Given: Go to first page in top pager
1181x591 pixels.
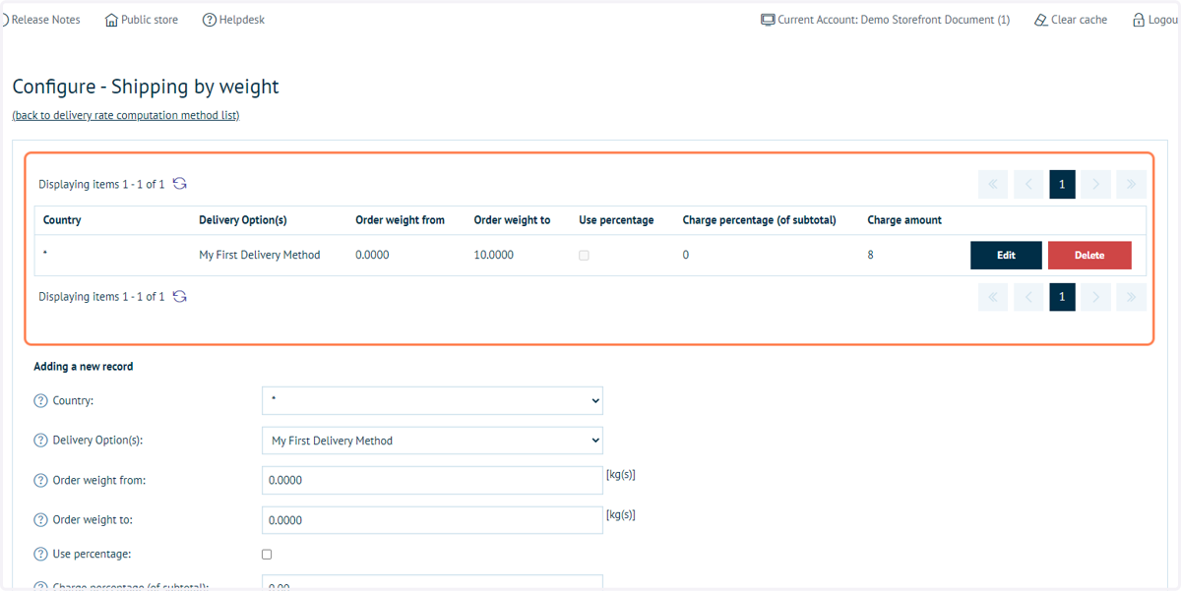Looking at the screenshot, I should 992,184.
